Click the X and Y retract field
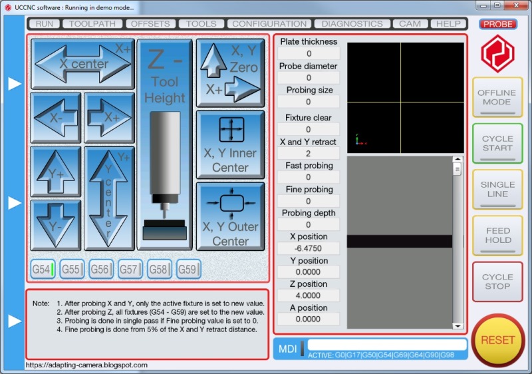The height and width of the screenshot is (374, 532). coord(309,154)
